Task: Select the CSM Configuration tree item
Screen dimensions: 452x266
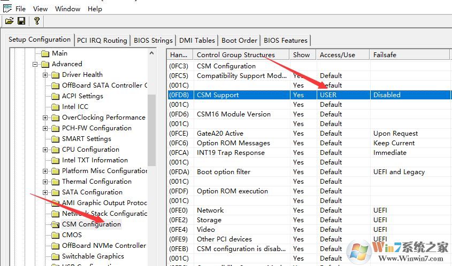Action: click(x=91, y=224)
